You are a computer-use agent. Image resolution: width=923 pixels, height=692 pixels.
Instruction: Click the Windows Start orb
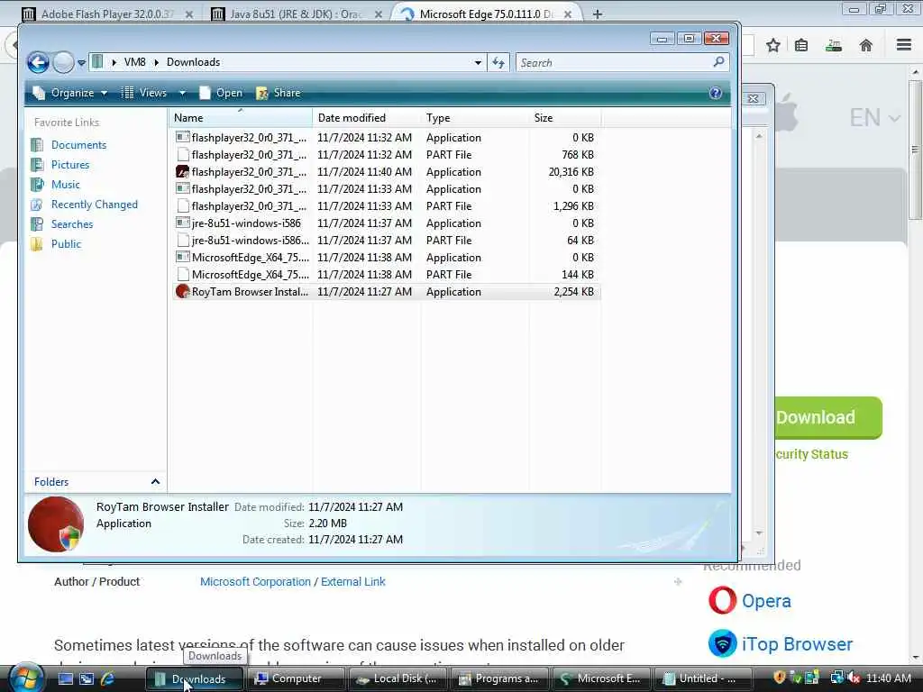[26, 678]
